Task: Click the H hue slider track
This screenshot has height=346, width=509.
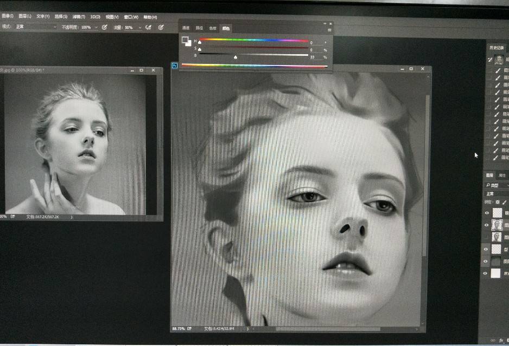Action: [x=254, y=40]
